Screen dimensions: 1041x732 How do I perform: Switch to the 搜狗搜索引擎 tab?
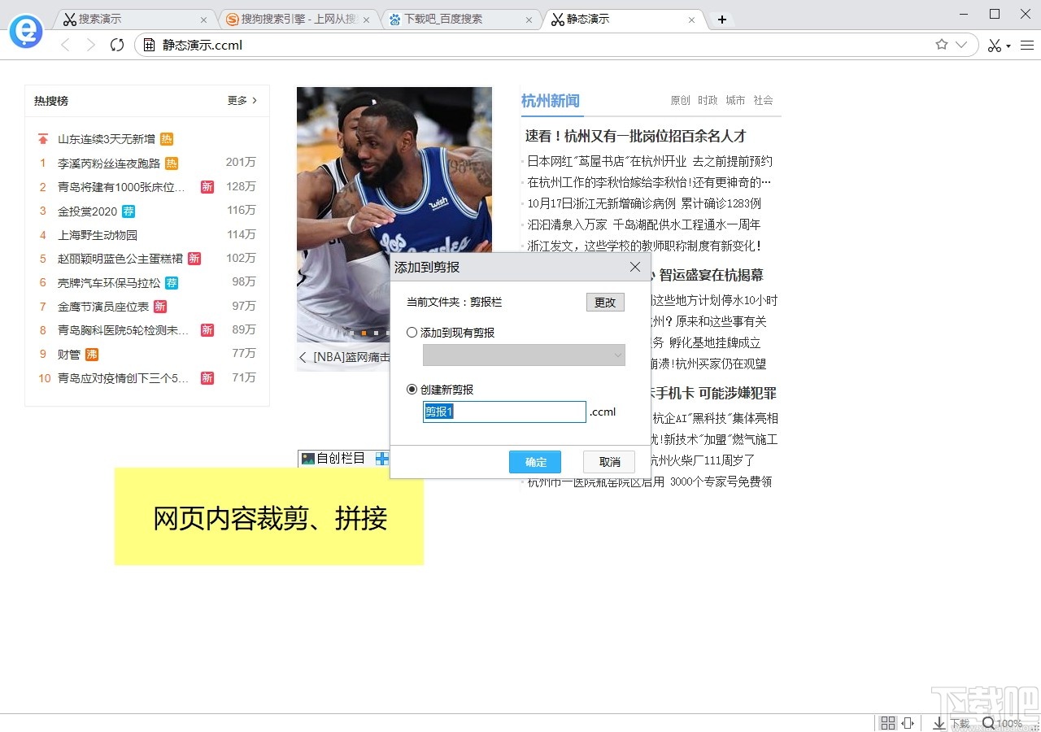coord(289,18)
